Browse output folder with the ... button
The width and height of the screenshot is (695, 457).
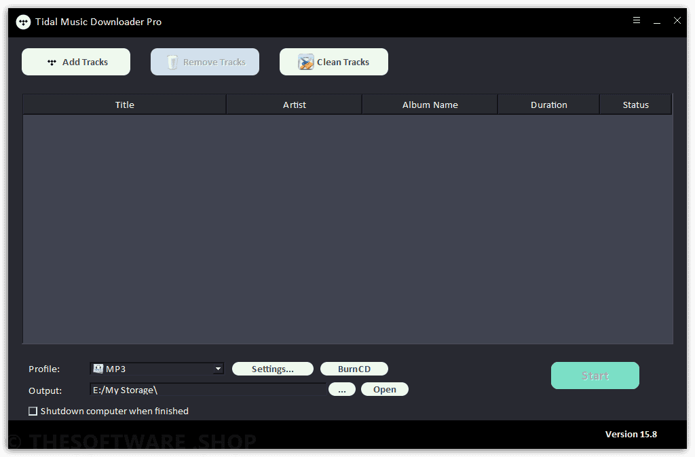(x=342, y=389)
